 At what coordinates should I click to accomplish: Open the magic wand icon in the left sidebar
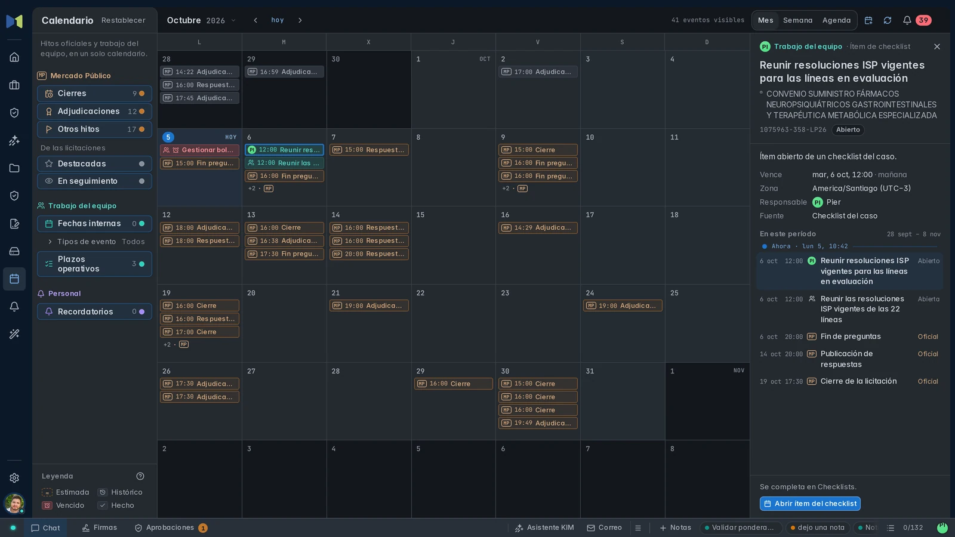[14, 334]
